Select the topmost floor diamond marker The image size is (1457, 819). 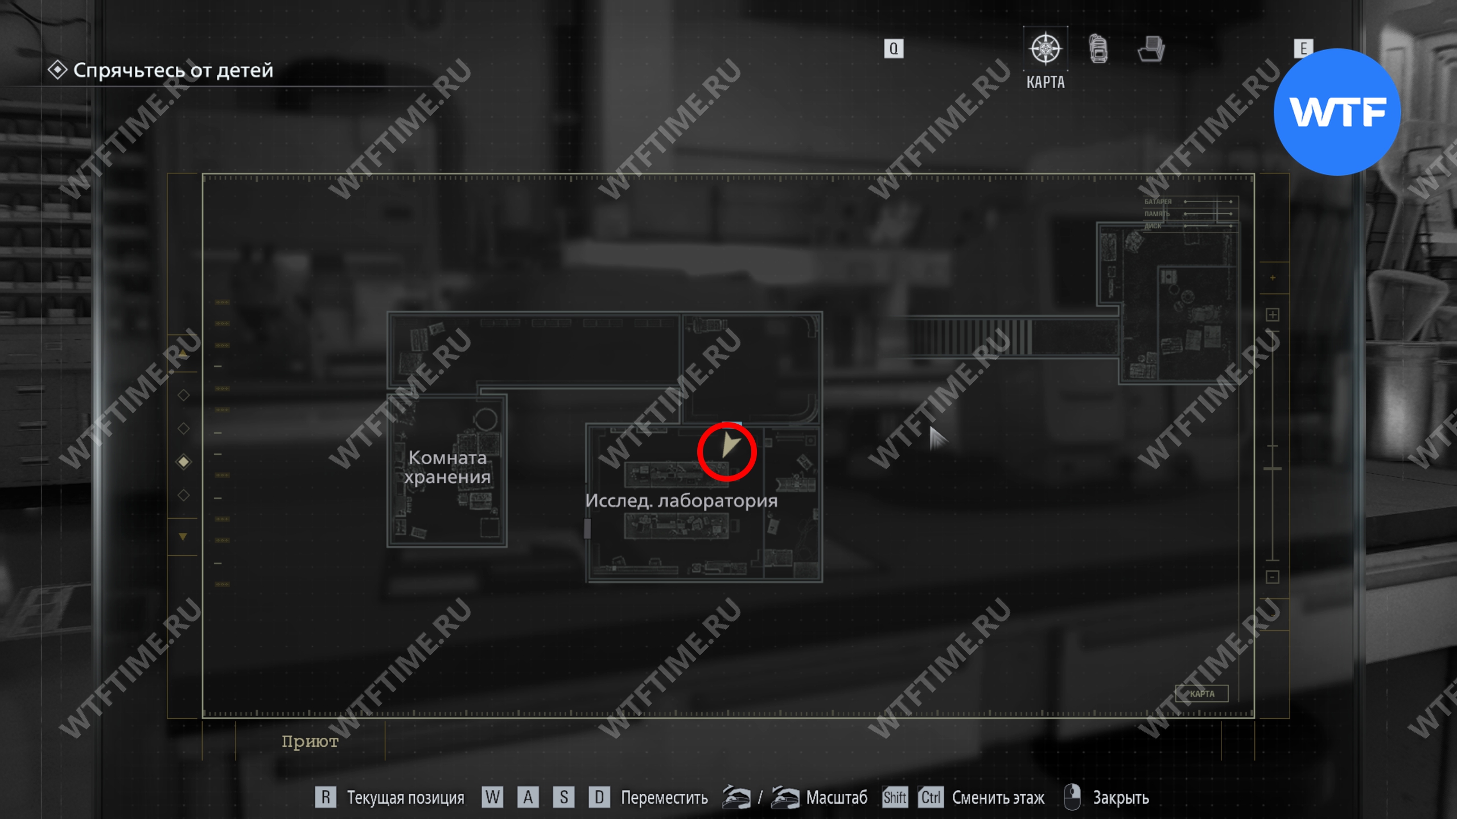point(183,395)
